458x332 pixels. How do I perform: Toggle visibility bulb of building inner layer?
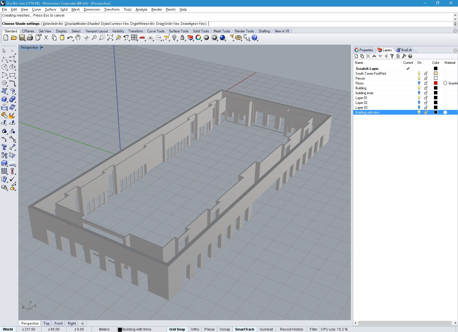click(x=419, y=93)
